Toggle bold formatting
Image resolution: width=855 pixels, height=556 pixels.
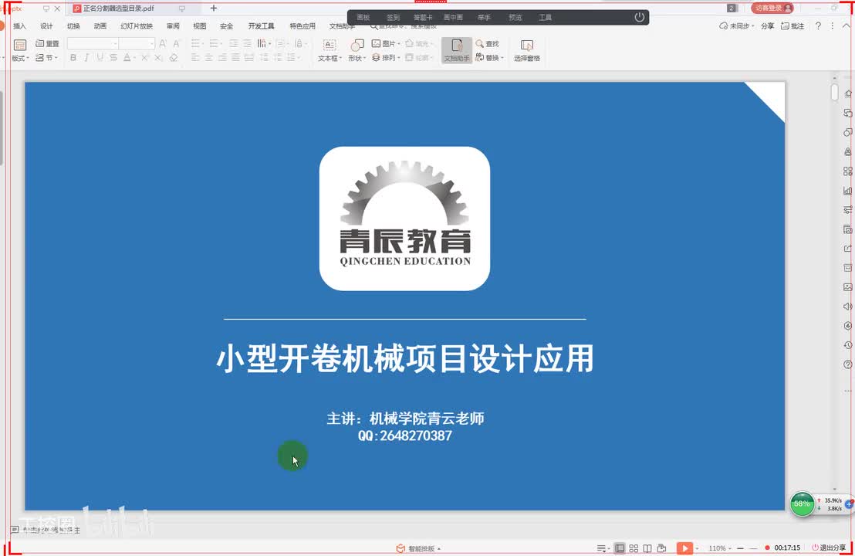click(x=73, y=57)
